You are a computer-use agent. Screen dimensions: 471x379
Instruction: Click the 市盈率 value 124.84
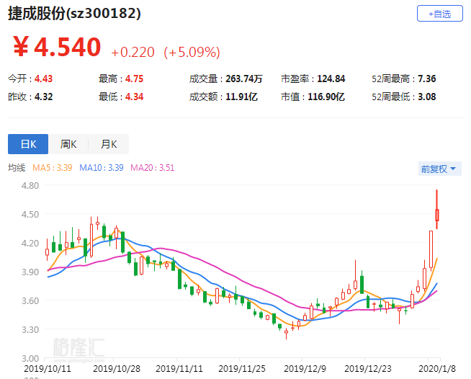click(331, 79)
